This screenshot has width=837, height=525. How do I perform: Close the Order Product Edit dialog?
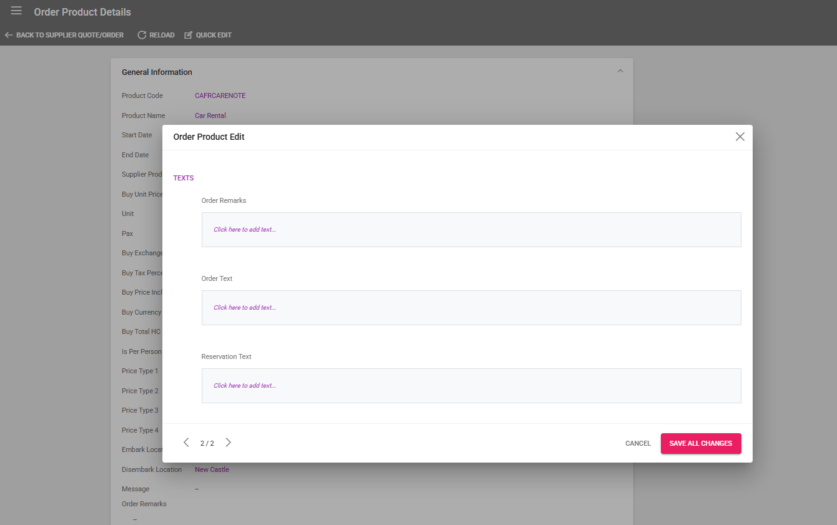tap(740, 137)
